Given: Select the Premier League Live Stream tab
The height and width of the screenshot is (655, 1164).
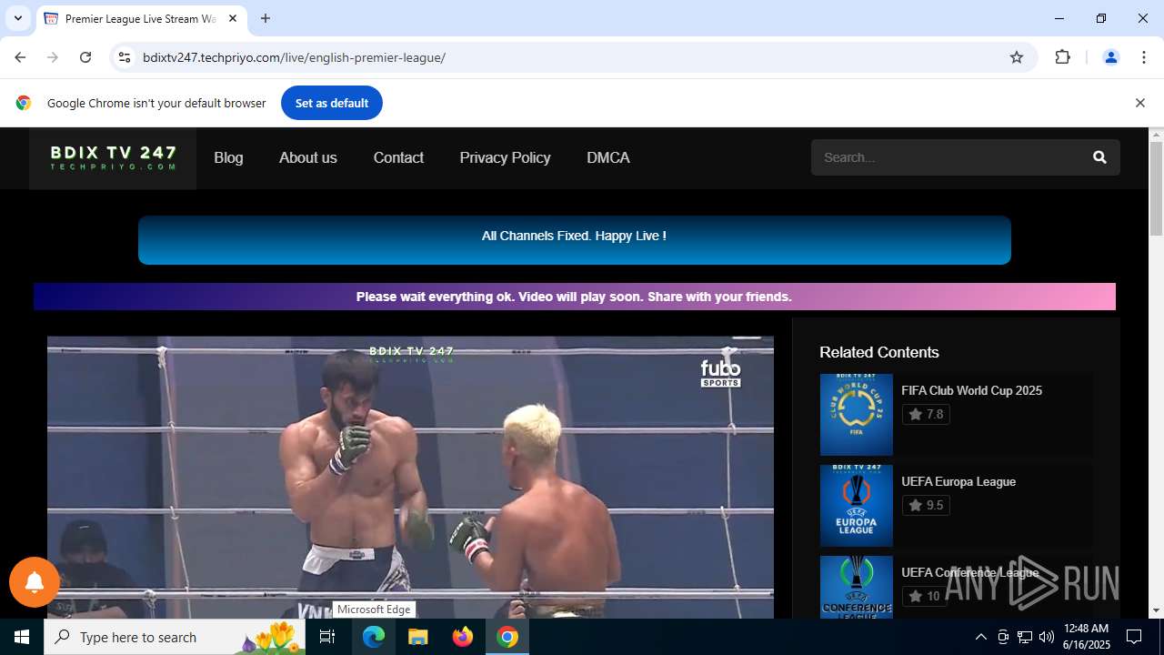Looking at the screenshot, I should tap(141, 19).
